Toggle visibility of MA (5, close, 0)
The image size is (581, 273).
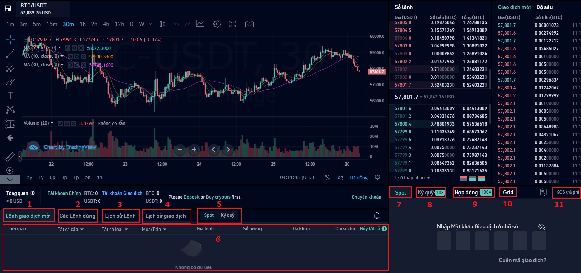[68, 48]
